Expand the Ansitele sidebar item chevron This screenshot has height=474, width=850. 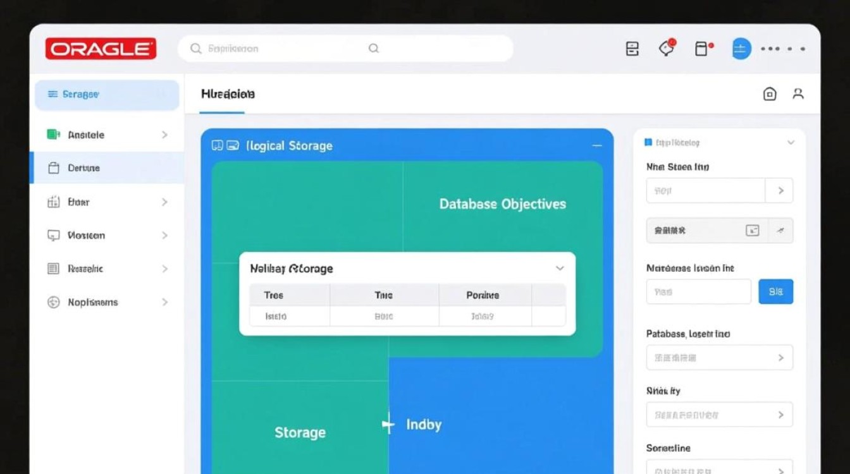[x=164, y=135]
